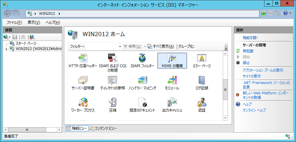Image resolution: width=296 pixels, height=142 pixels.
Task: Click the create new connection globe icon
Action: pyautogui.click(x=6, y=37)
